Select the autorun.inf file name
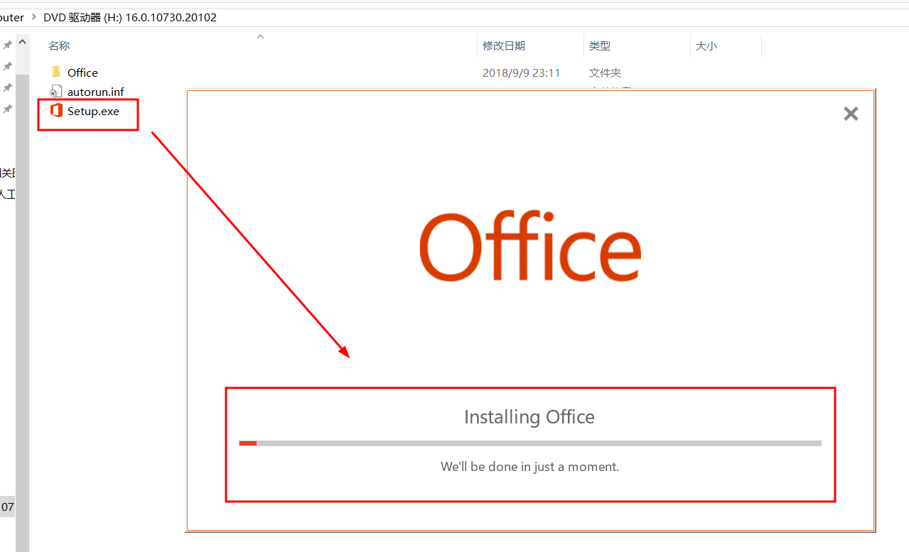Screen dimensions: 909x552 pos(96,92)
